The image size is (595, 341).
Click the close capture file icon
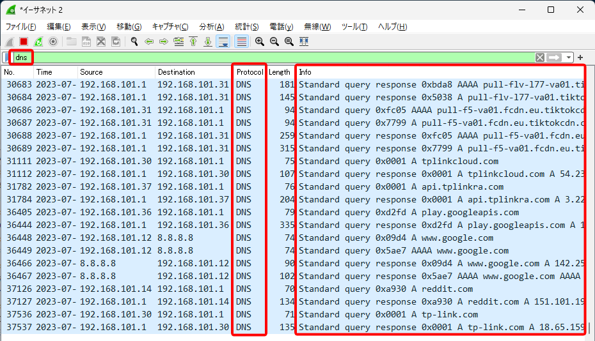click(x=101, y=42)
